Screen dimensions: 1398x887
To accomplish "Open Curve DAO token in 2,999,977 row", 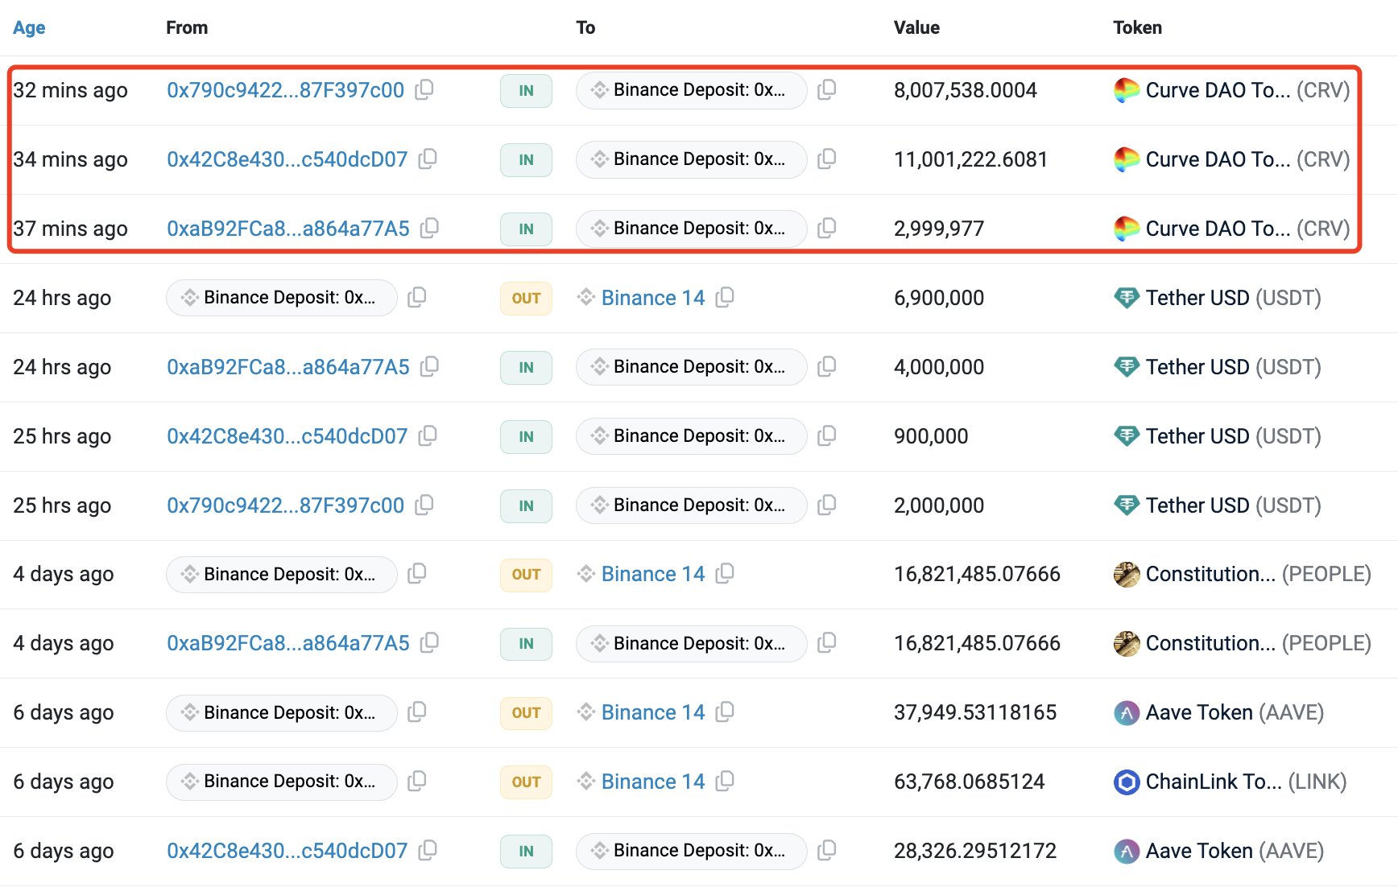I will (1232, 229).
